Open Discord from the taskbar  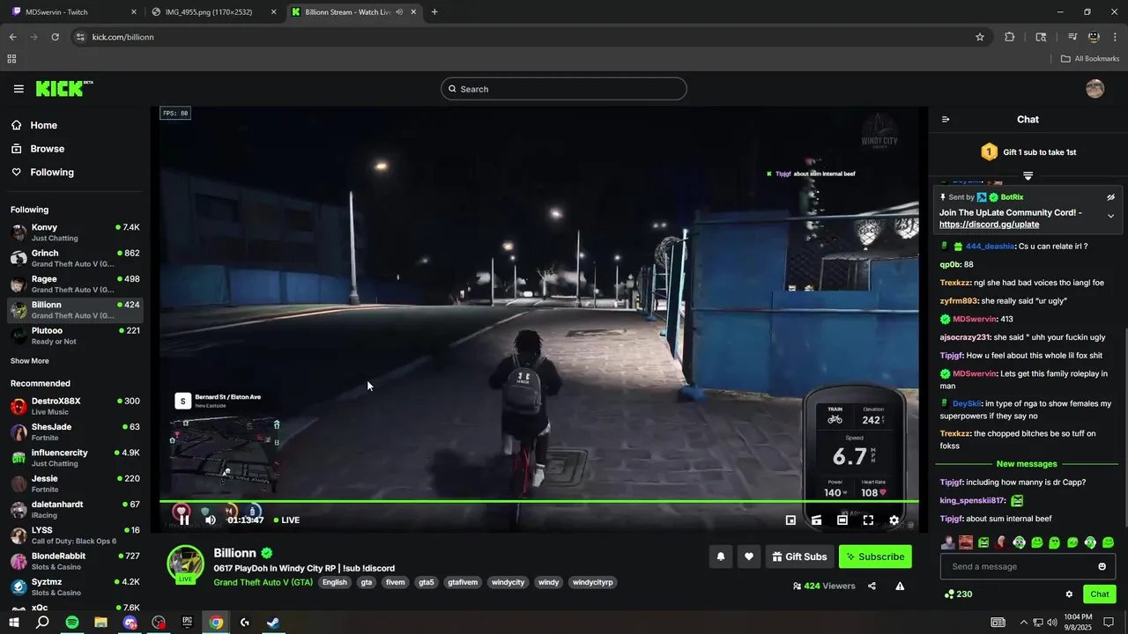(130, 623)
